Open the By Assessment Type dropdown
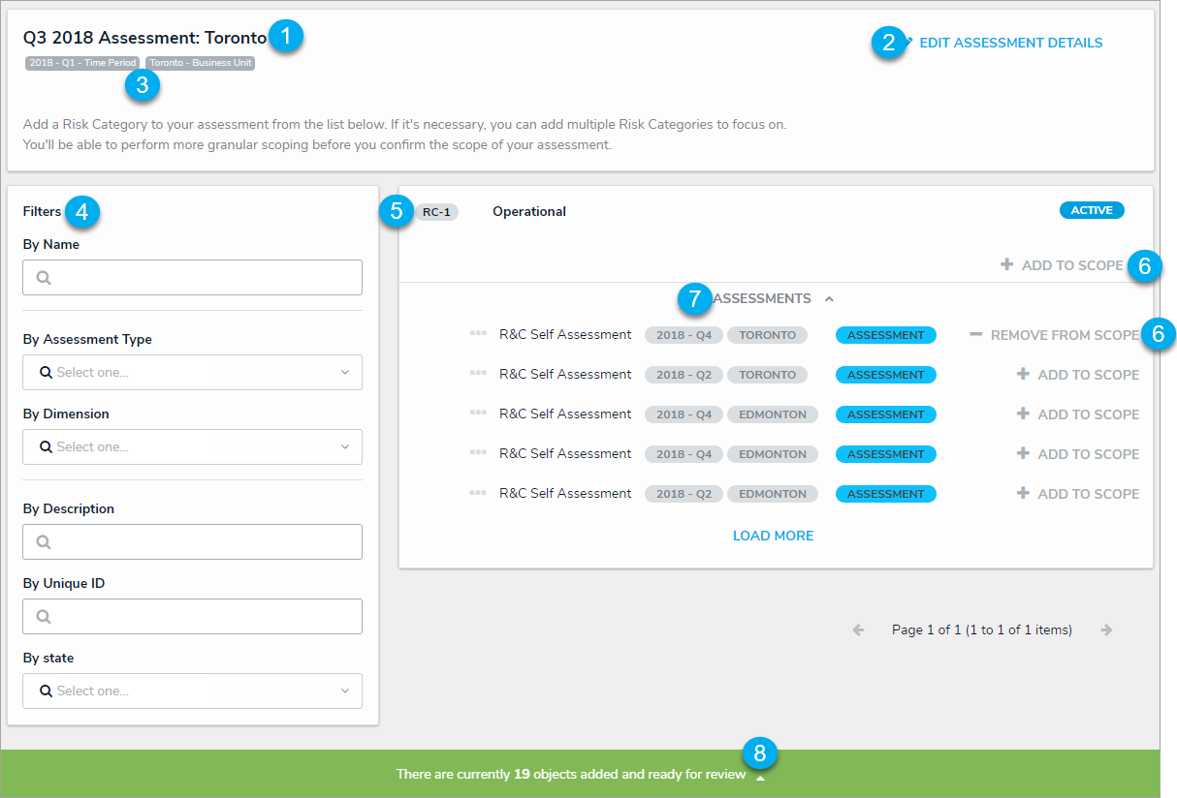The image size is (1177, 798). pyautogui.click(x=192, y=372)
